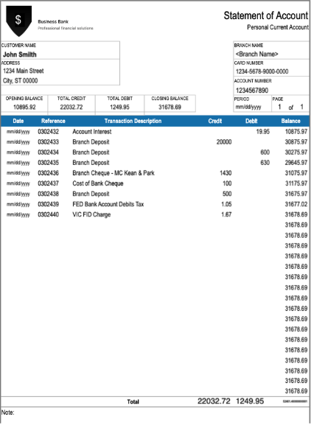
Task: Select the "Statement of Account" heading
Action: pos(266,15)
